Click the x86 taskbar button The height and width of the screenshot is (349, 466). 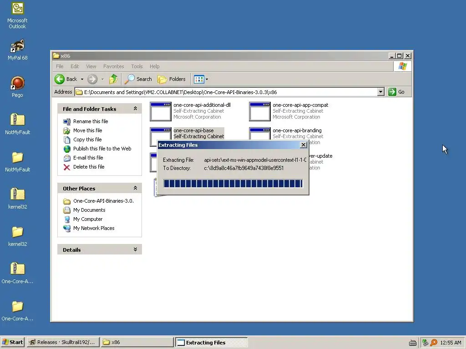137,342
